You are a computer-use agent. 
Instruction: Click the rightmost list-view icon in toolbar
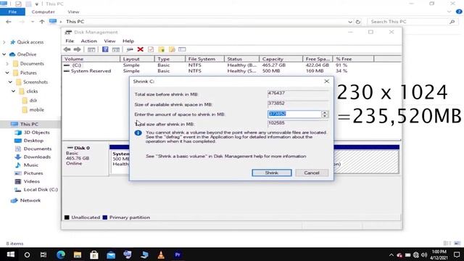[x=182, y=49]
